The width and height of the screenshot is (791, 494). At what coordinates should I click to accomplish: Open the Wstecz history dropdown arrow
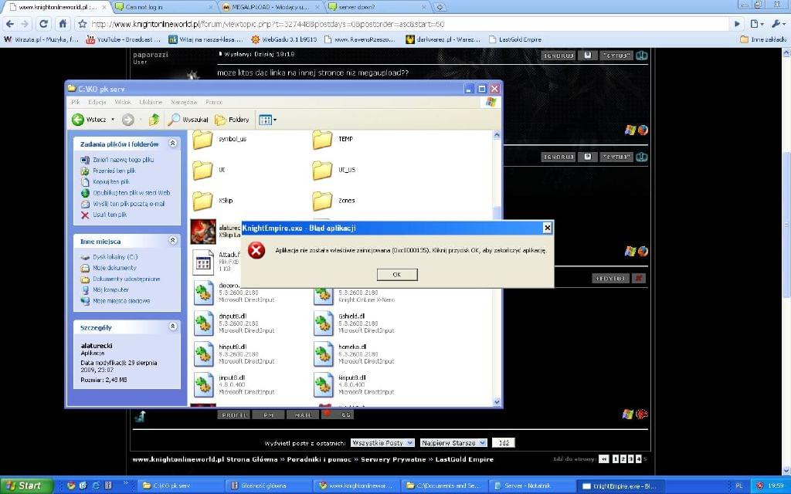pyautogui.click(x=113, y=120)
